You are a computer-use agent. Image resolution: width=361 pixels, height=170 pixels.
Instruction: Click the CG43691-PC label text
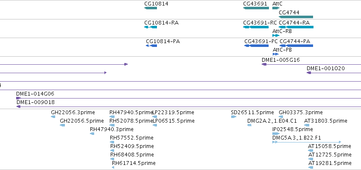click(x=261, y=41)
